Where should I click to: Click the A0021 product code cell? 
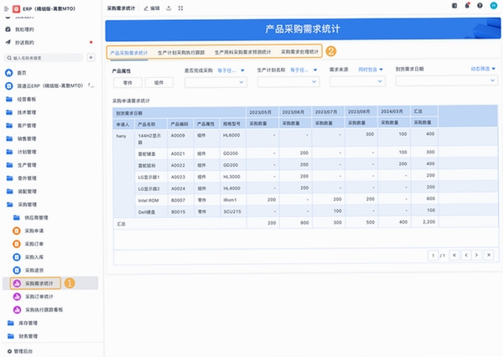coord(180,153)
